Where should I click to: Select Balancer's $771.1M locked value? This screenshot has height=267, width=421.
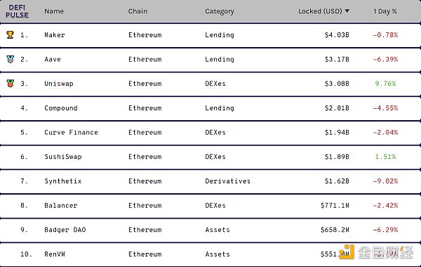point(335,205)
